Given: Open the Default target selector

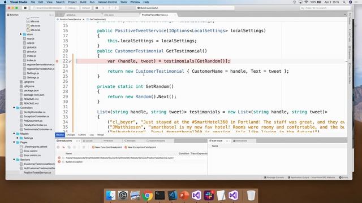Looking at the screenshot, I should (x=84, y=8).
